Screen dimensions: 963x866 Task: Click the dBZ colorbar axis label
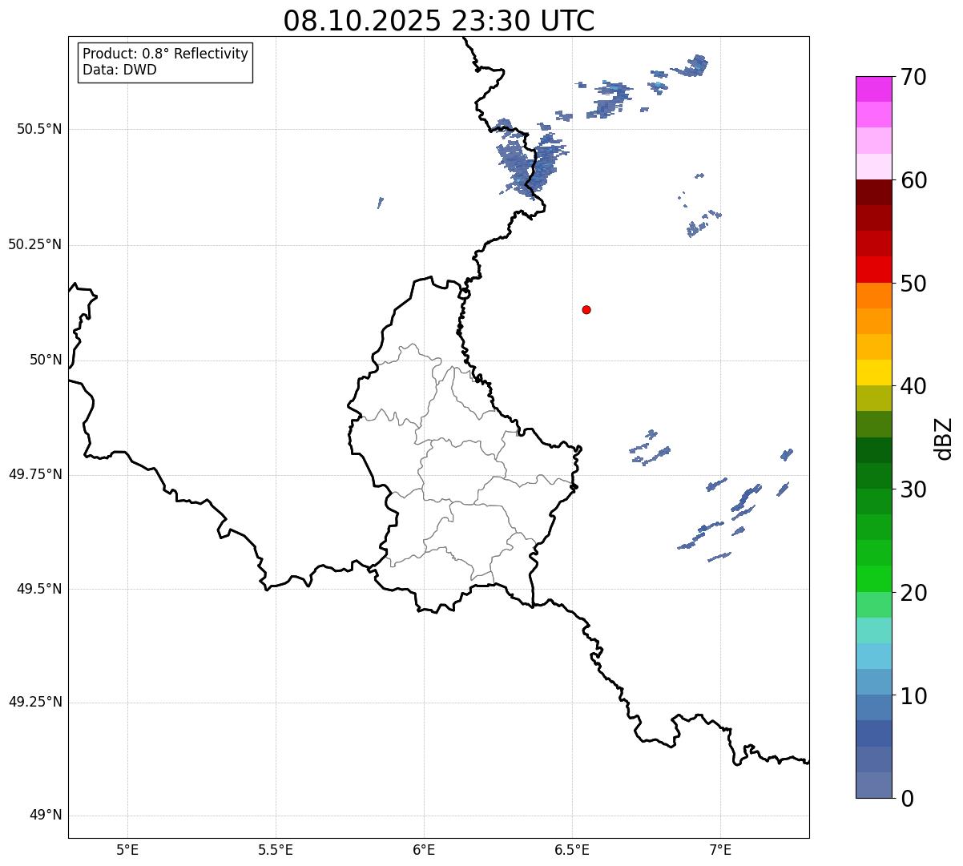pyautogui.click(x=944, y=437)
